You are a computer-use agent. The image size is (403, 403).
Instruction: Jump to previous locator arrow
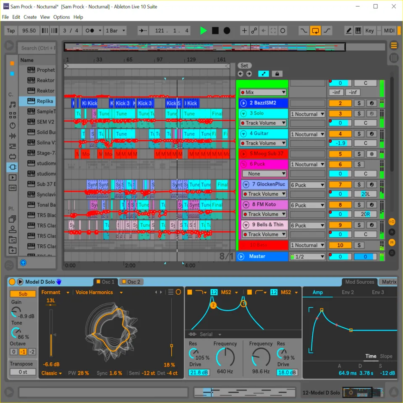(x=241, y=74)
